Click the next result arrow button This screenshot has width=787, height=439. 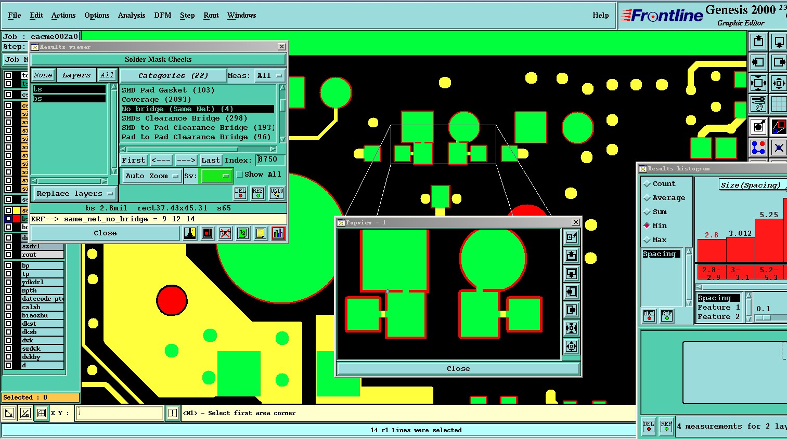(x=186, y=161)
